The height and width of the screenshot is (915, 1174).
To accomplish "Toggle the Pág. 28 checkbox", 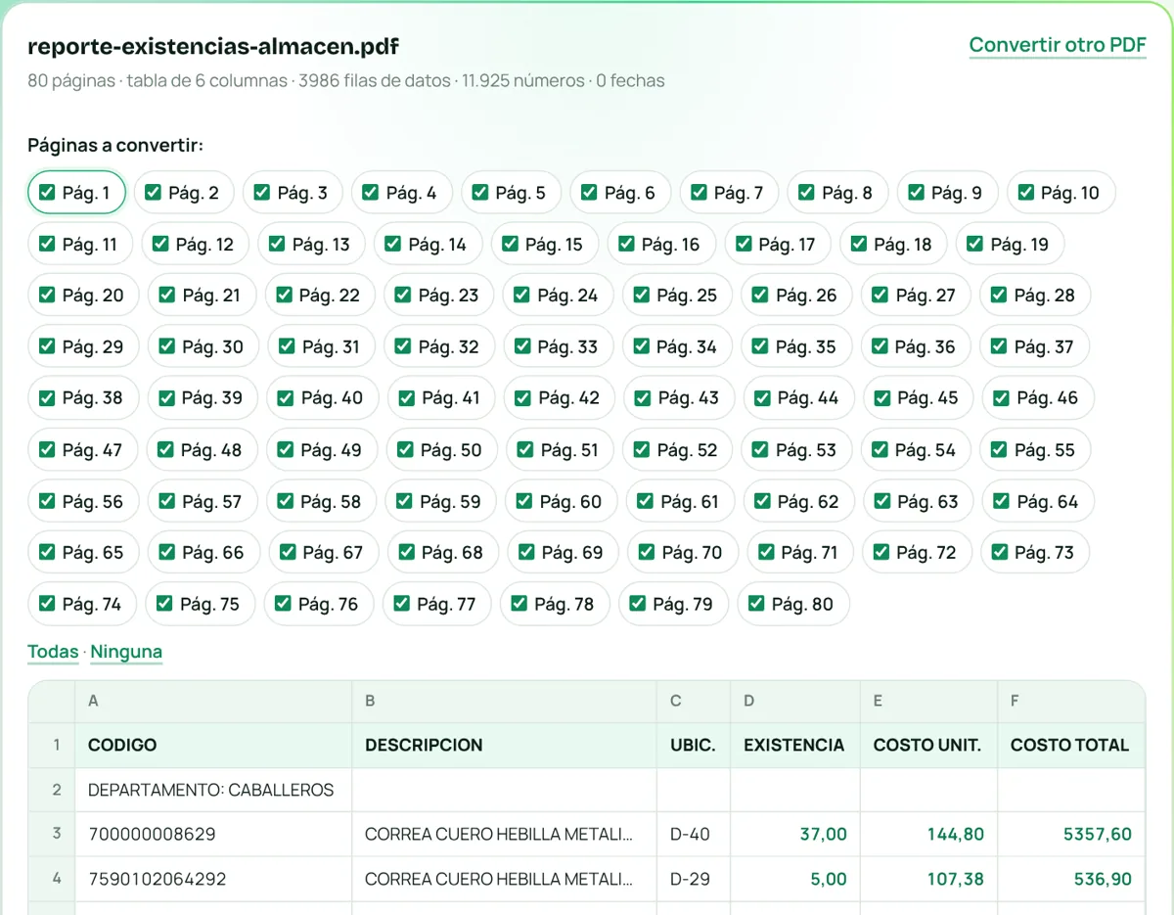I will pyautogui.click(x=999, y=296).
